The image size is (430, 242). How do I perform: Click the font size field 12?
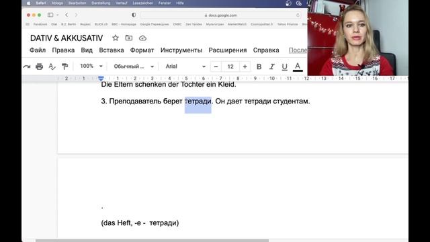[230, 67]
